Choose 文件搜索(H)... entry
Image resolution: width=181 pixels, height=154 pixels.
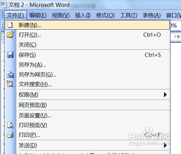pyautogui.click(x=87, y=84)
